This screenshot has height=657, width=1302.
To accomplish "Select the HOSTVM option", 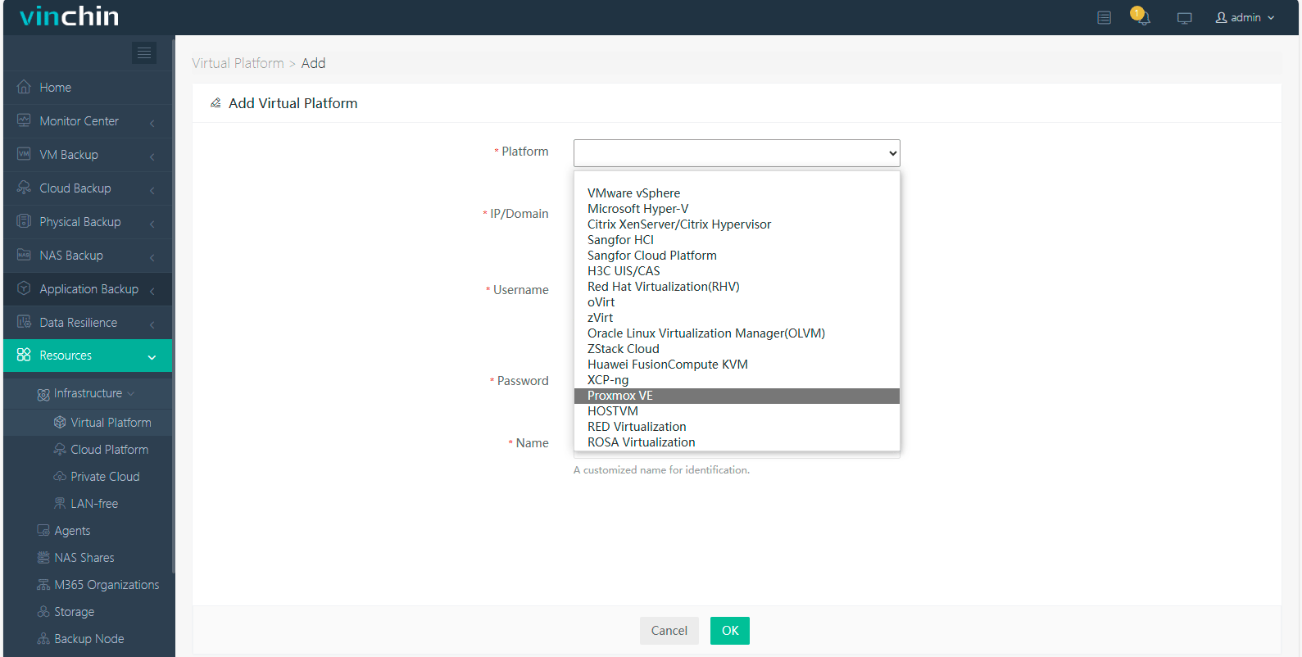I will pyautogui.click(x=737, y=411).
